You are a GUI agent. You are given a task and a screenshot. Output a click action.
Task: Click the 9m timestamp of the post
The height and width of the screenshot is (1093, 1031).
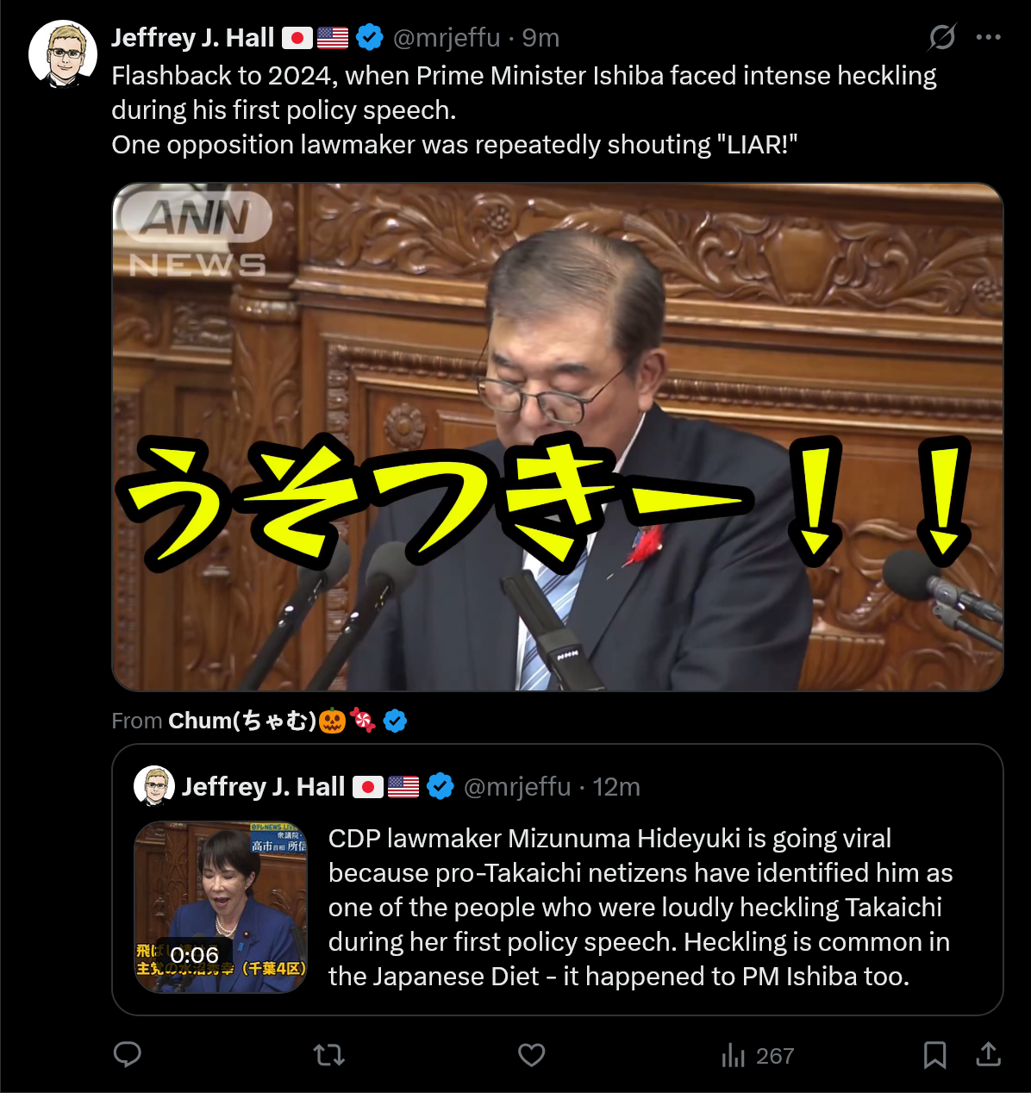(x=541, y=37)
